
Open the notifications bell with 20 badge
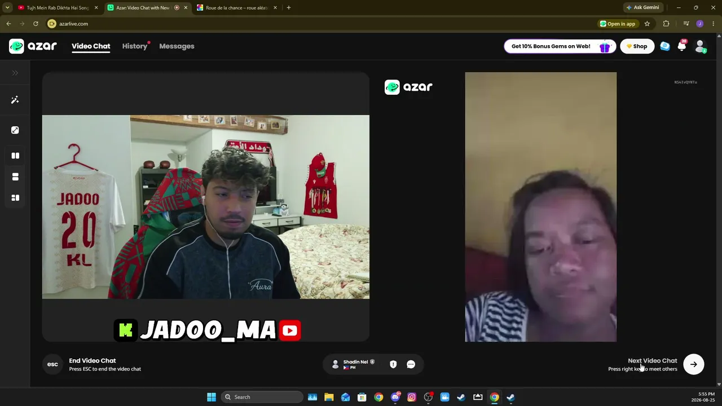click(x=682, y=46)
